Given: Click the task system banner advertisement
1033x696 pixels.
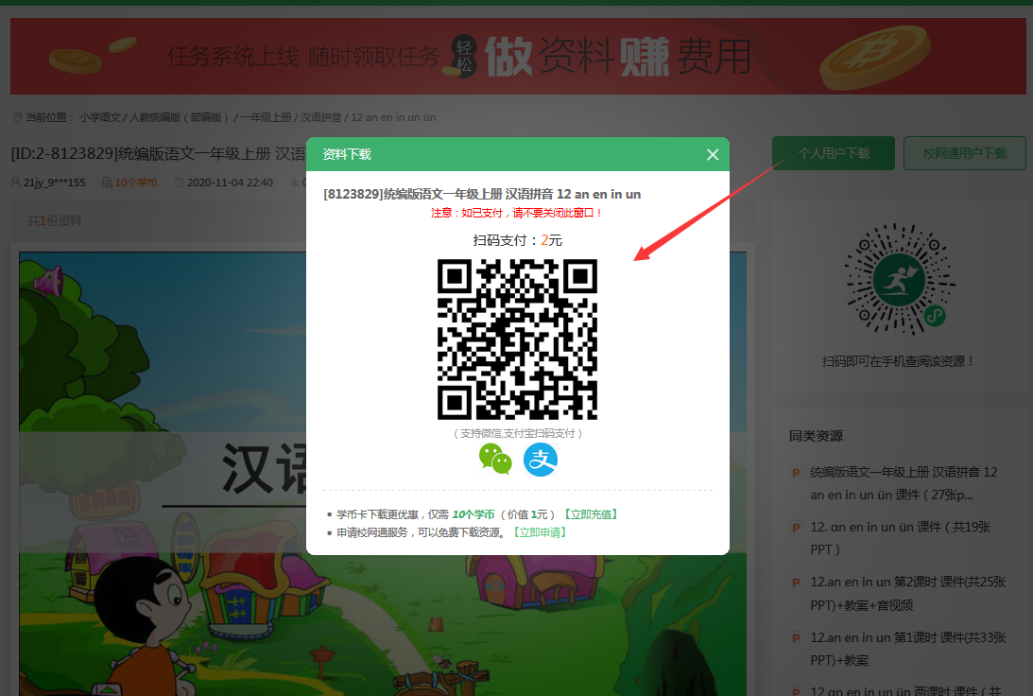Looking at the screenshot, I should [518, 56].
